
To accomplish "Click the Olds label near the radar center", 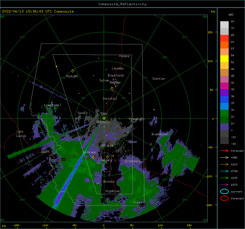I will click(104, 114).
